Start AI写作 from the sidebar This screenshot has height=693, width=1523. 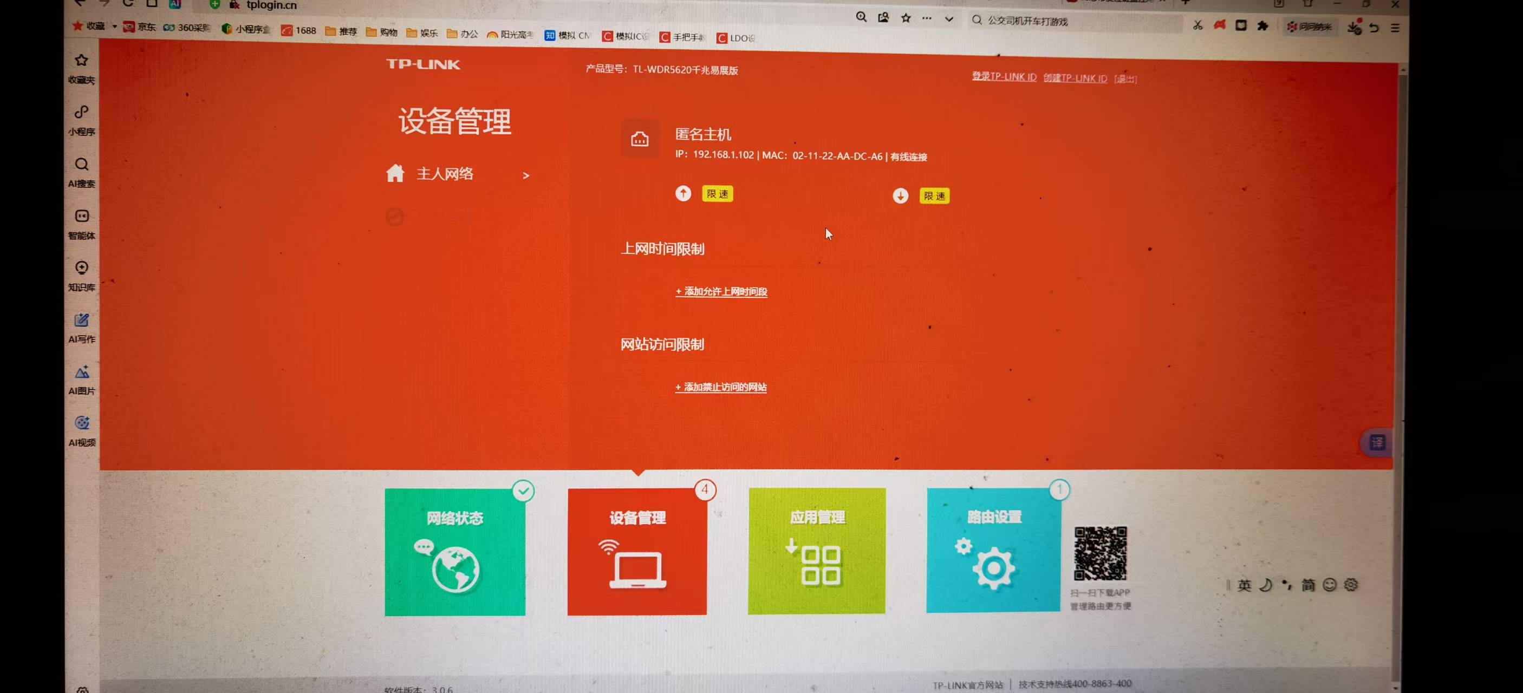81,328
